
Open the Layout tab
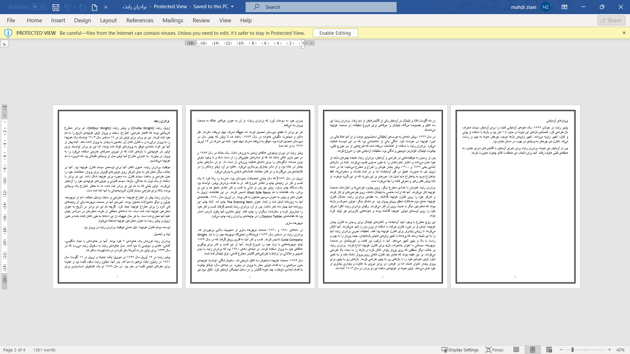coord(108,20)
